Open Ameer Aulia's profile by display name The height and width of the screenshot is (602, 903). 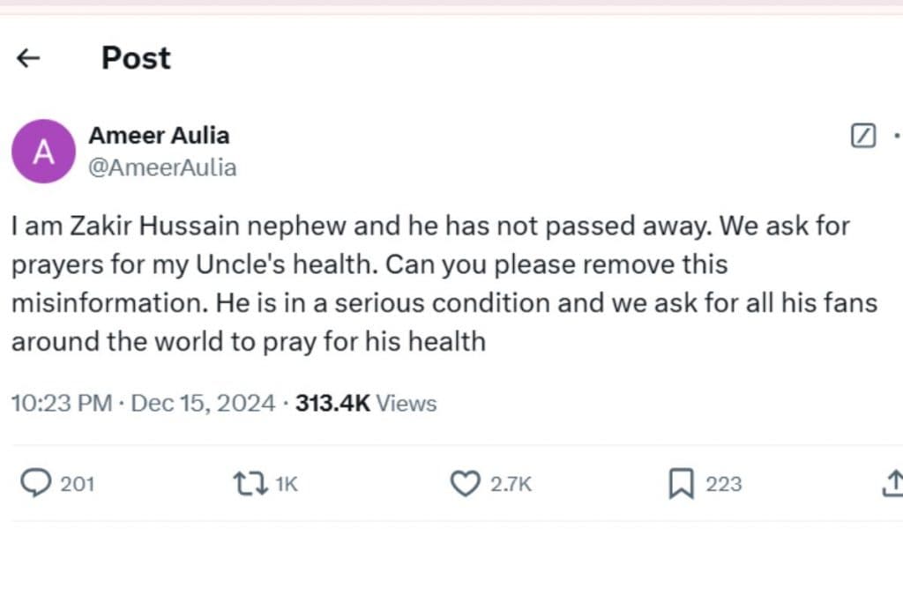(159, 135)
